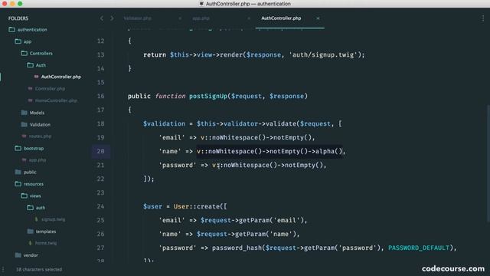This screenshot has width=490, height=276.
Task: Click User::create on line 24
Action: coord(197,206)
